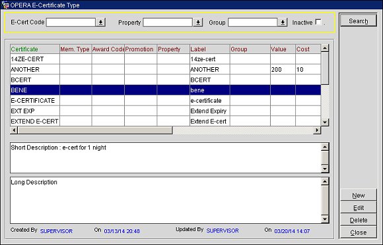The width and height of the screenshot is (383, 245).
Task: Select the EXT EXP certificate row
Action: coord(165,111)
